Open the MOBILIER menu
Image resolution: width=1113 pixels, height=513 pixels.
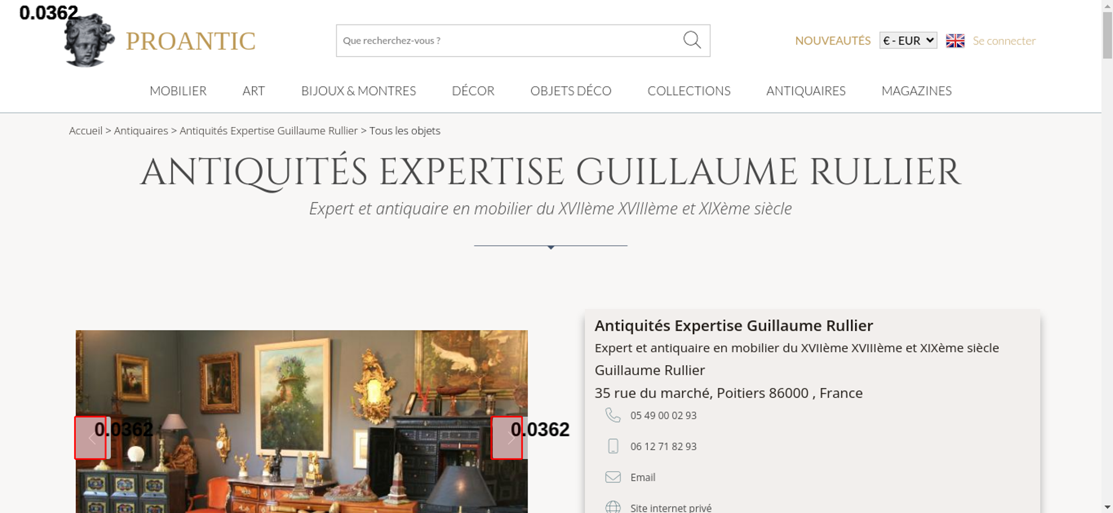click(x=178, y=91)
